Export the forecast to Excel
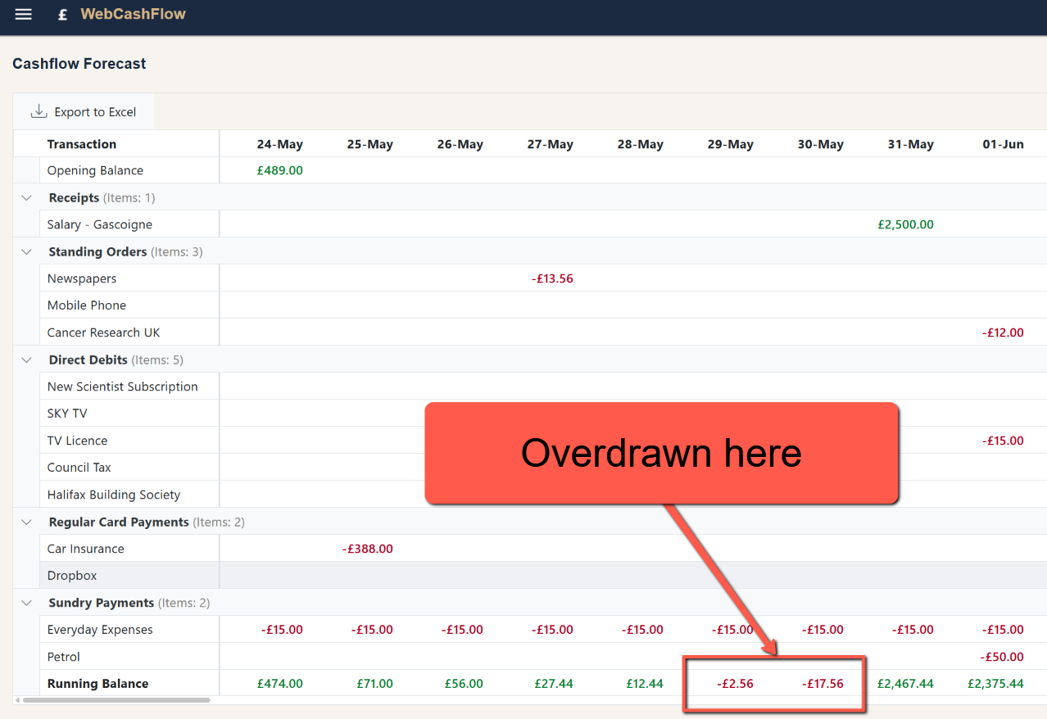The width and height of the screenshot is (1047, 719). pos(84,112)
